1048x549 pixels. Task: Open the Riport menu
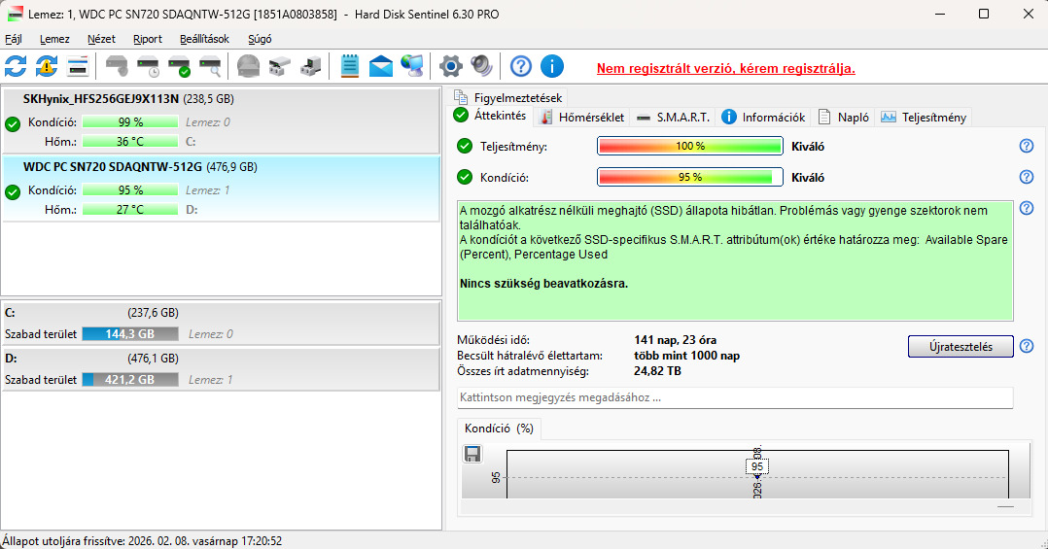click(148, 39)
